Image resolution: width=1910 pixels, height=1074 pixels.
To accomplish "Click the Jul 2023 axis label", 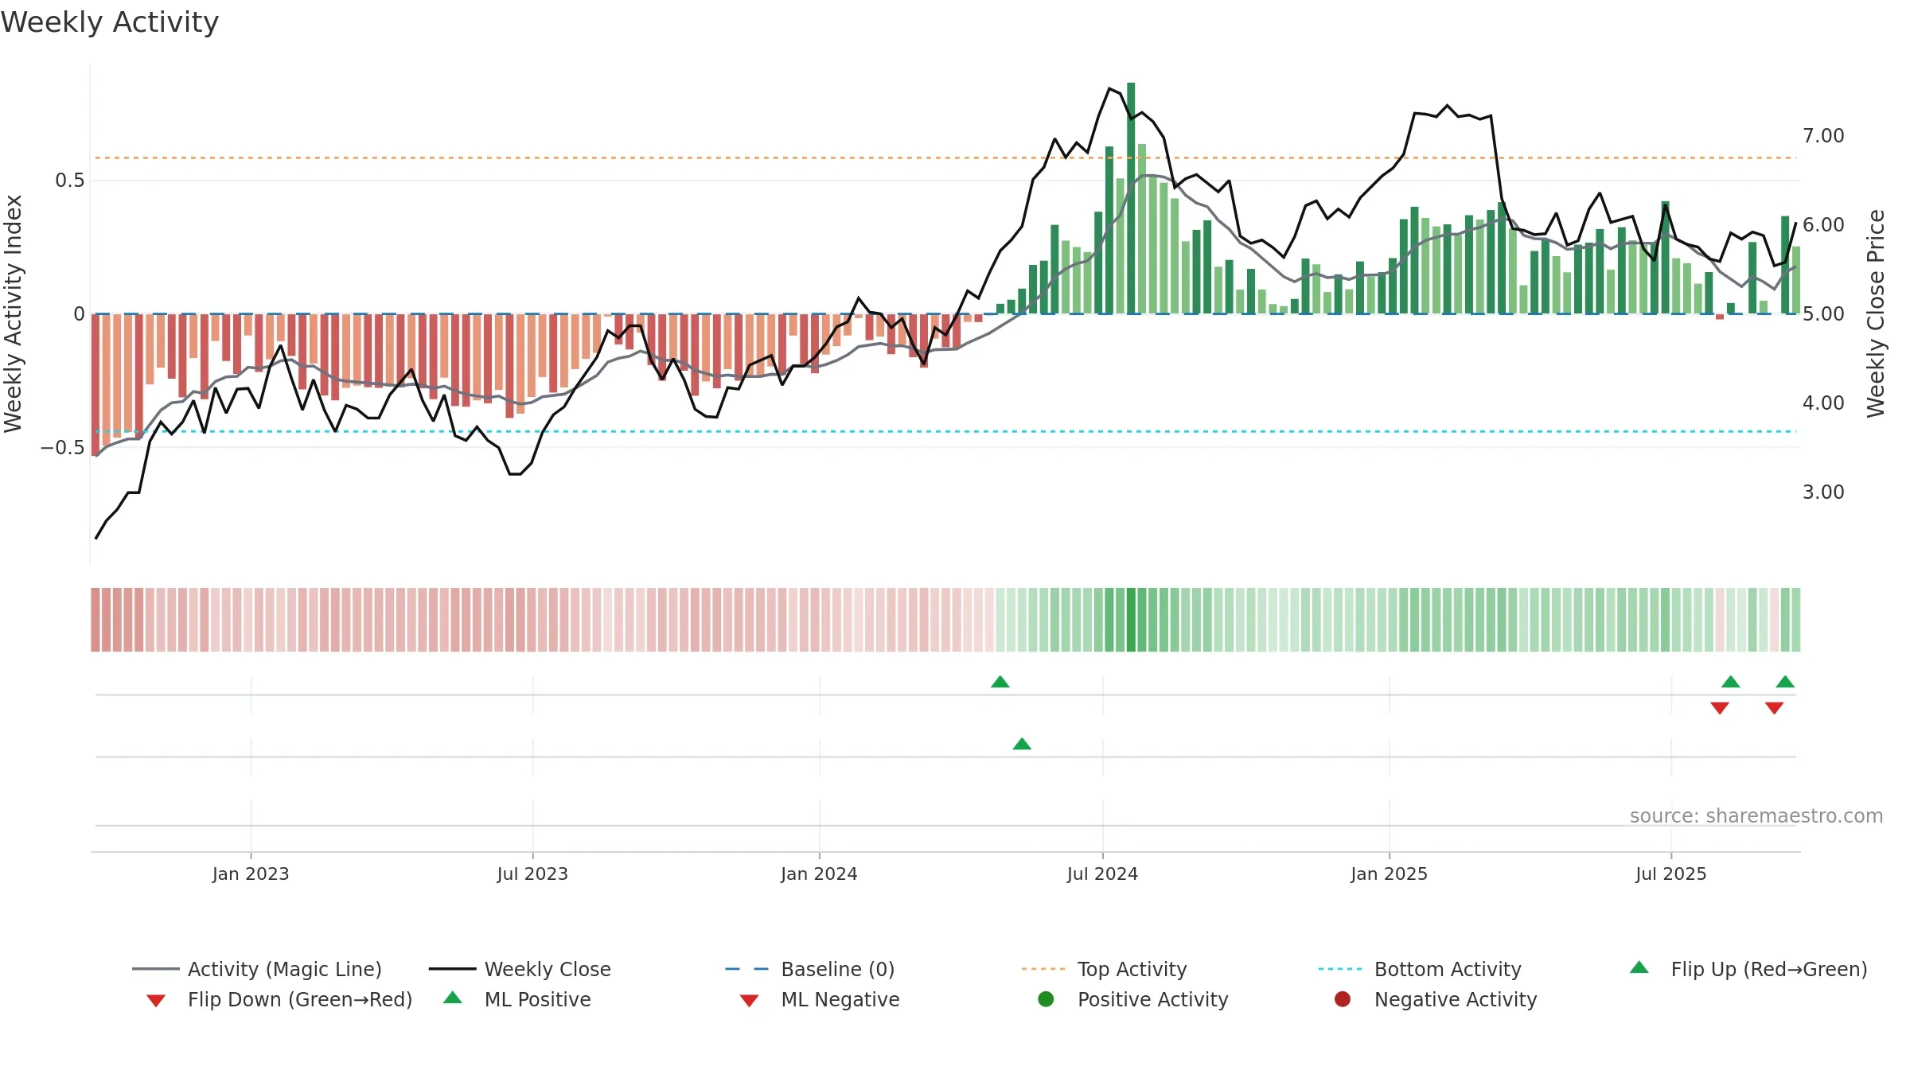I will point(532,874).
